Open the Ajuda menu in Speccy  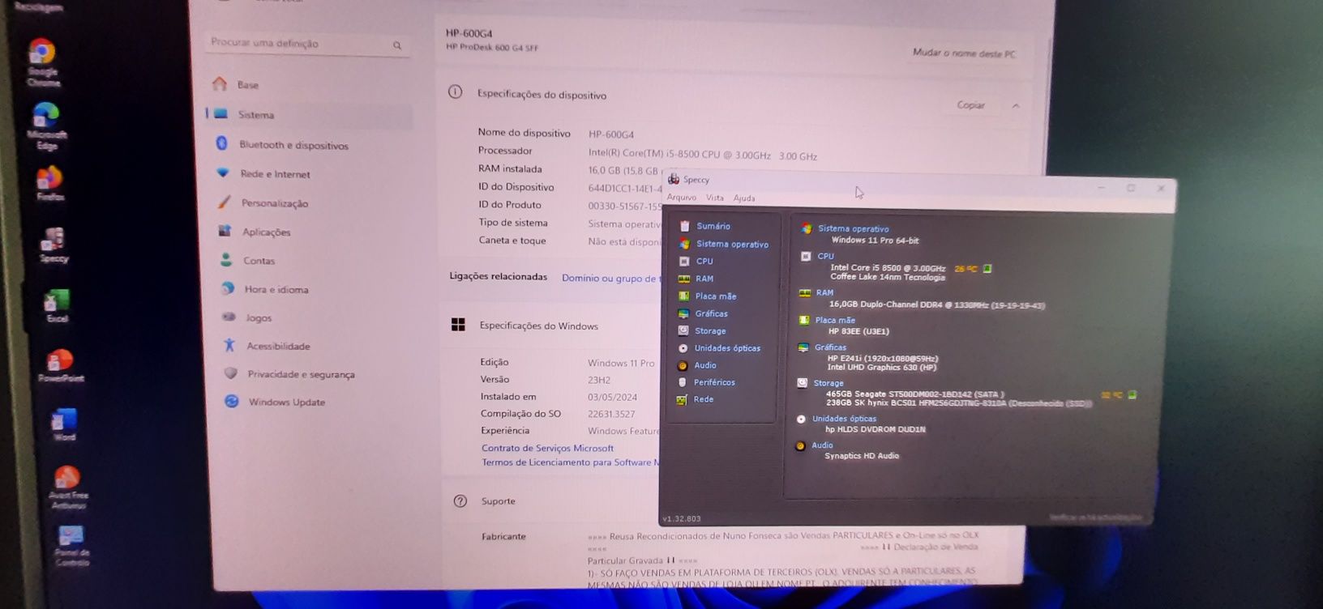(x=744, y=198)
